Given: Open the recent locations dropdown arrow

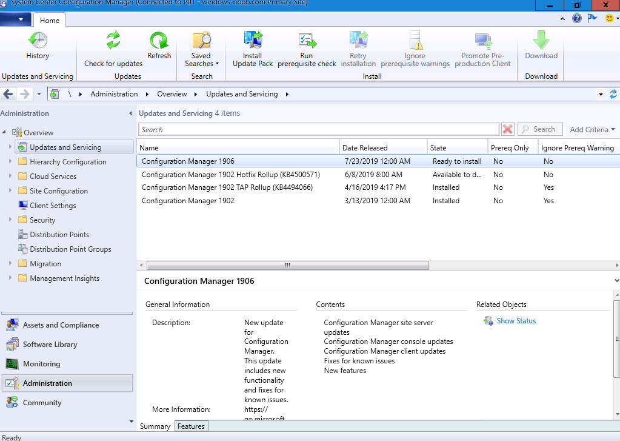Looking at the screenshot, I should pos(39,94).
